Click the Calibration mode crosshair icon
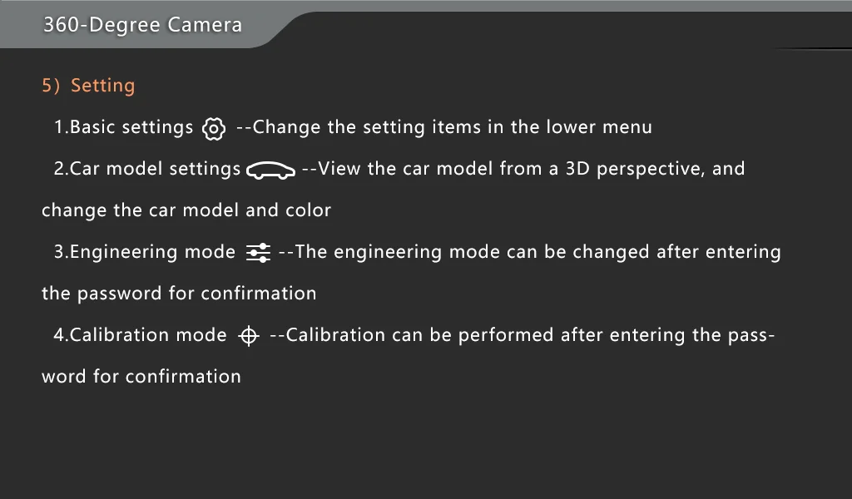852x499 pixels. click(x=248, y=335)
